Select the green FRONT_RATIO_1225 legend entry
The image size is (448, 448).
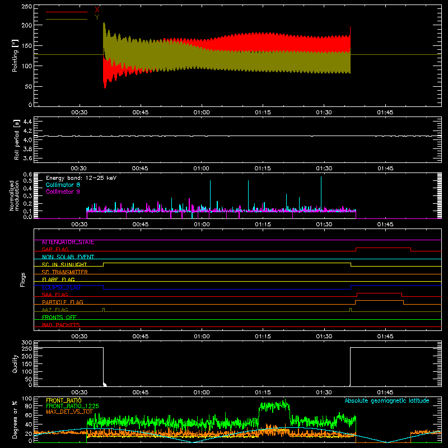72,406
